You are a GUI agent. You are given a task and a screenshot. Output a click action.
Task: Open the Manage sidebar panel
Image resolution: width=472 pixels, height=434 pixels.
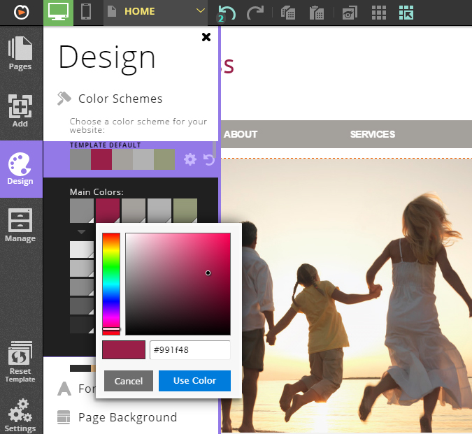[20, 226]
